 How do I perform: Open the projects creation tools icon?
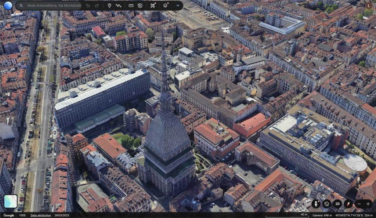(152, 6)
